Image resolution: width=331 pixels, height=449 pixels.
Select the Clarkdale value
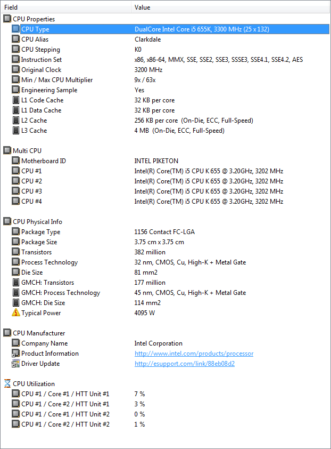coord(148,39)
